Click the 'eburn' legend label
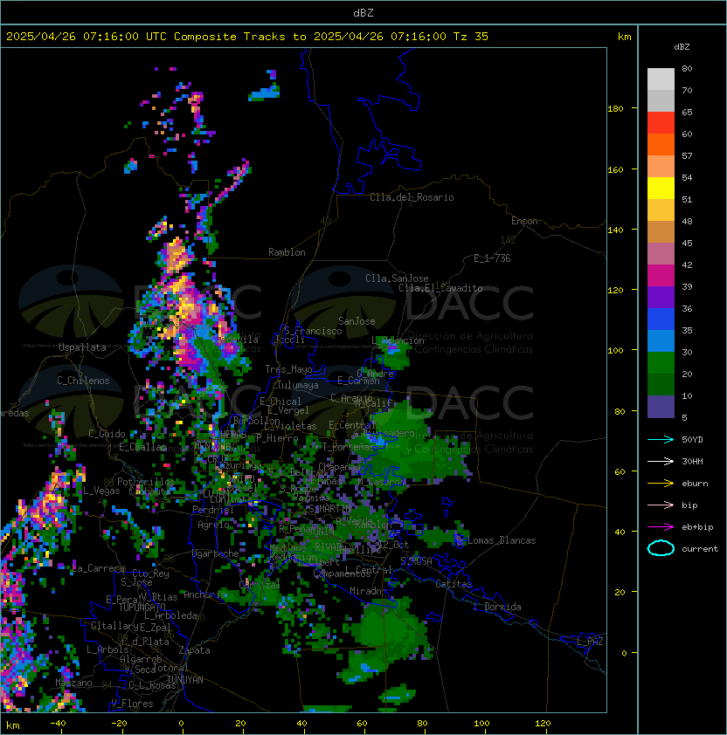Viewport: 727px width, 735px height. point(695,484)
